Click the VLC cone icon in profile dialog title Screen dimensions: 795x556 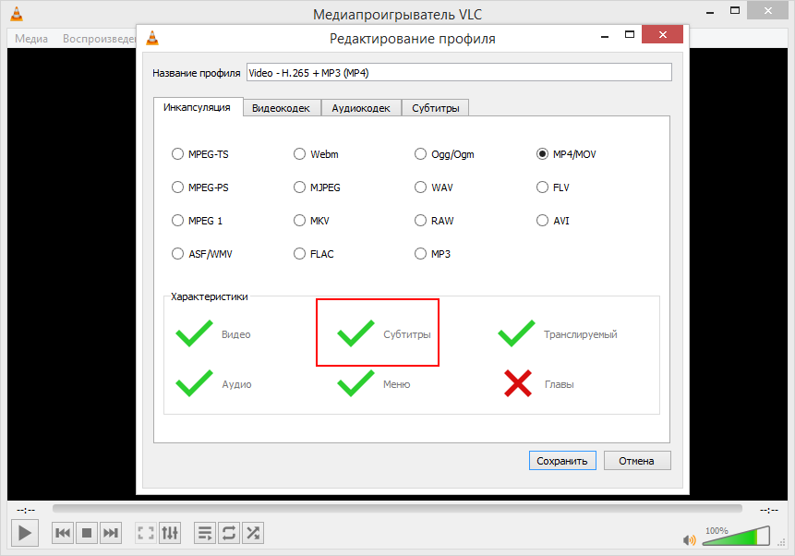[x=152, y=38]
